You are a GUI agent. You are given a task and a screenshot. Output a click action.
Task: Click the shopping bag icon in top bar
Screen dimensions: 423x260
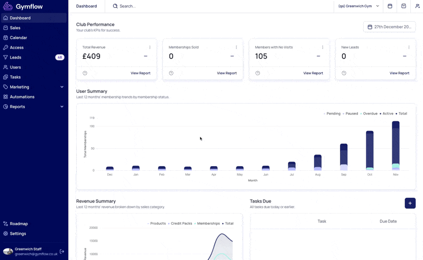(x=403, y=6)
